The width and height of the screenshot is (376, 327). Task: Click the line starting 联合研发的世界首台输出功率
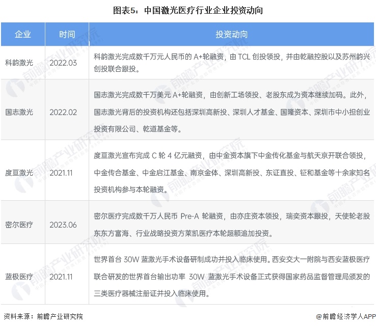(232, 277)
